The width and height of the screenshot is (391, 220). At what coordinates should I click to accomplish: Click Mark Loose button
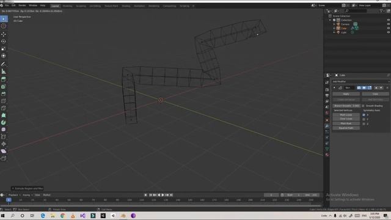coord(346,115)
